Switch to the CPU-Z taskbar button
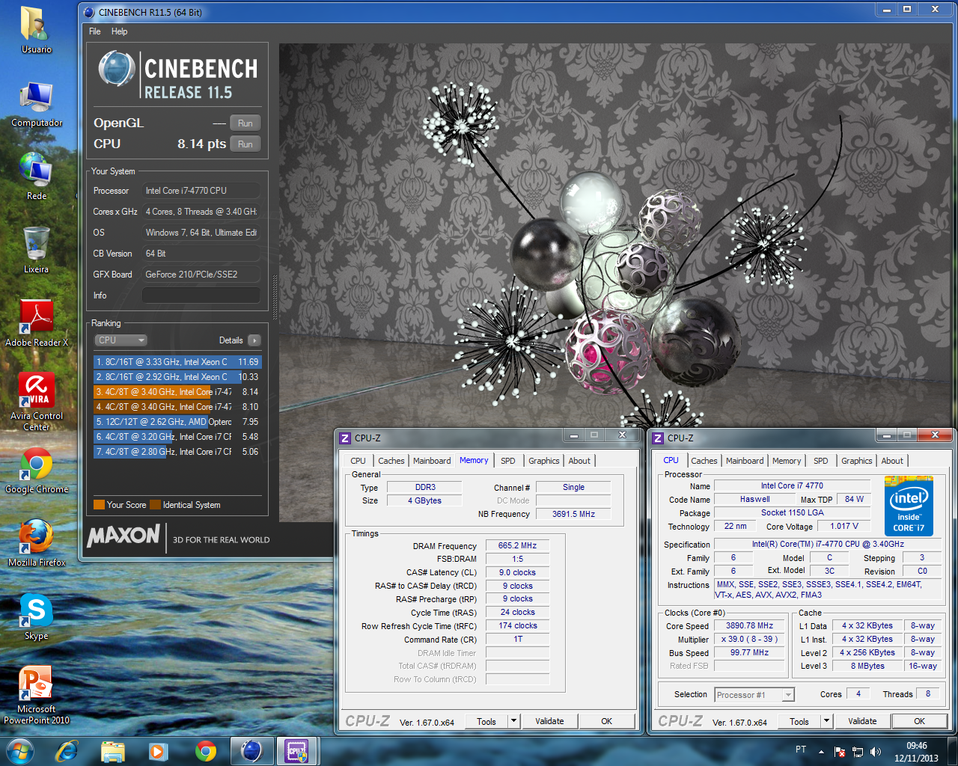The height and width of the screenshot is (766, 958). (297, 751)
